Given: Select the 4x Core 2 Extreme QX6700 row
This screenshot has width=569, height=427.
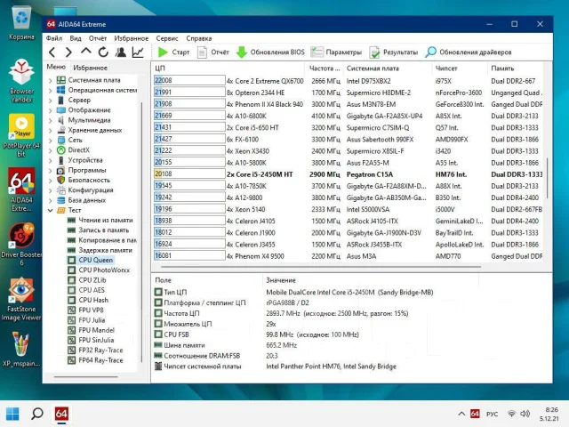Looking at the screenshot, I should pos(348,81).
